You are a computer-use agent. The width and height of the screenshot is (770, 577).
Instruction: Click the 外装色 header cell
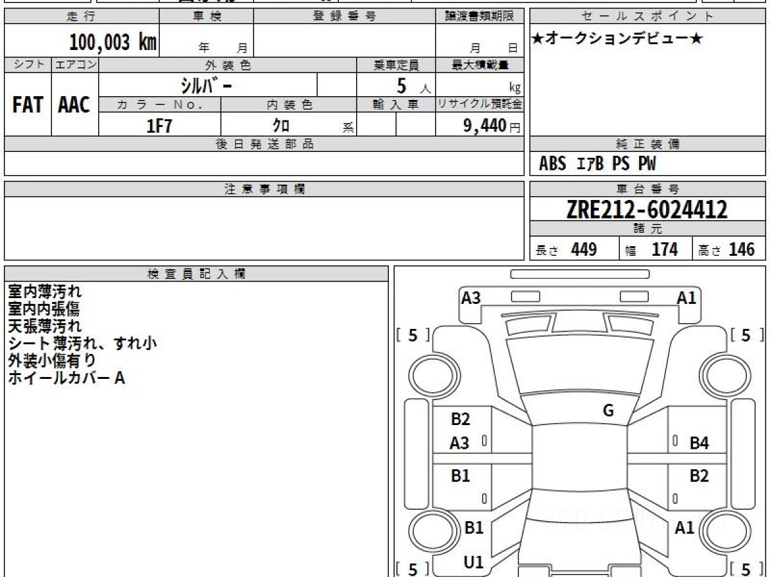228,65
